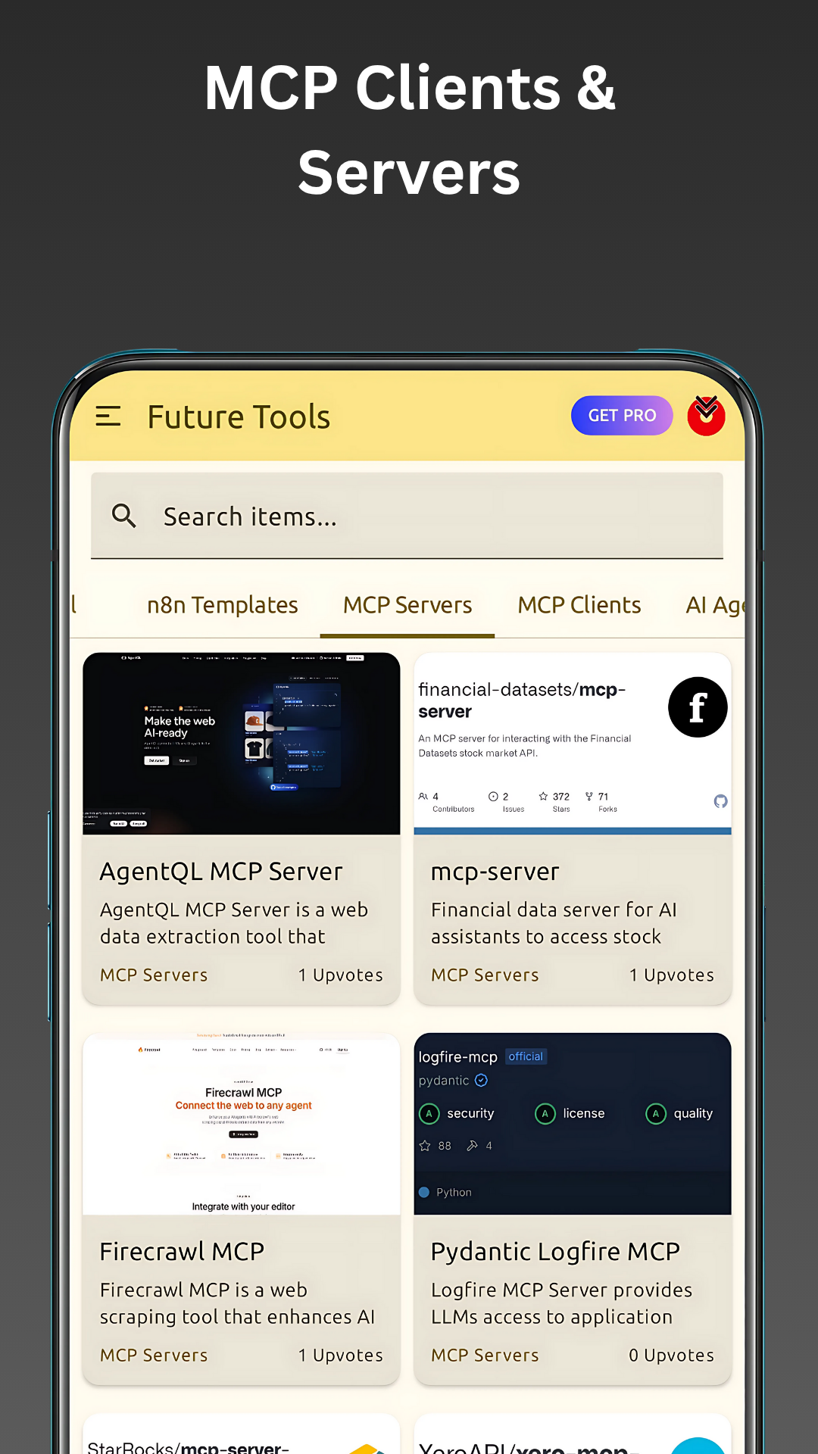Click the search magnifier icon
818x1454 pixels.
124,516
